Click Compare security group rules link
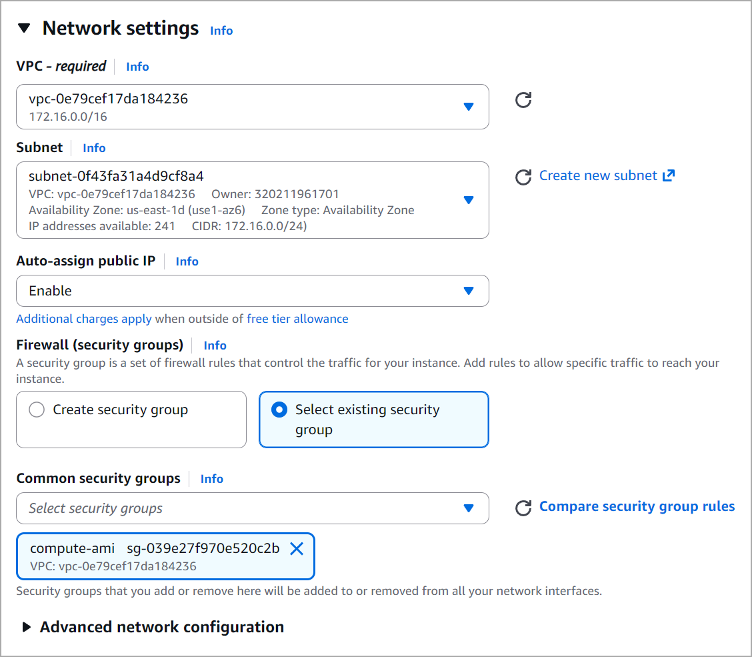The width and height of the screenshot is (752, 657). pyautogui.click(x=637, y=506)
